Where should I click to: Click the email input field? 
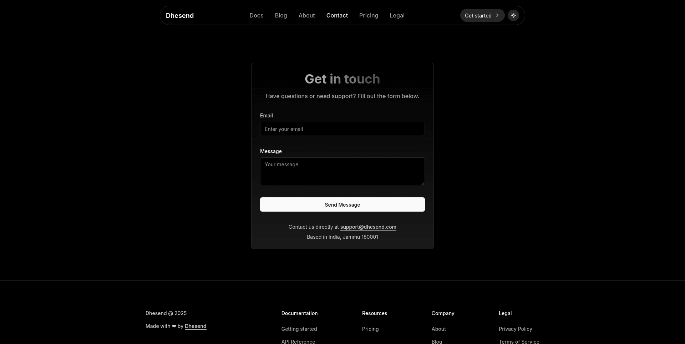tap(342, 129)
